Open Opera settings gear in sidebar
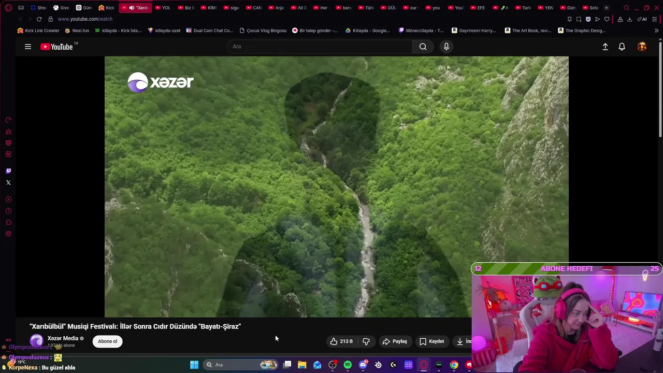The image size is (663, 373). coord(8,234)
